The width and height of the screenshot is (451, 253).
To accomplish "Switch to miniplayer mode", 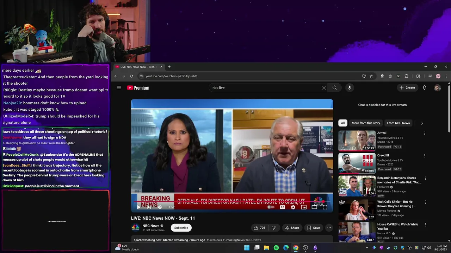I will click(304, 207).
